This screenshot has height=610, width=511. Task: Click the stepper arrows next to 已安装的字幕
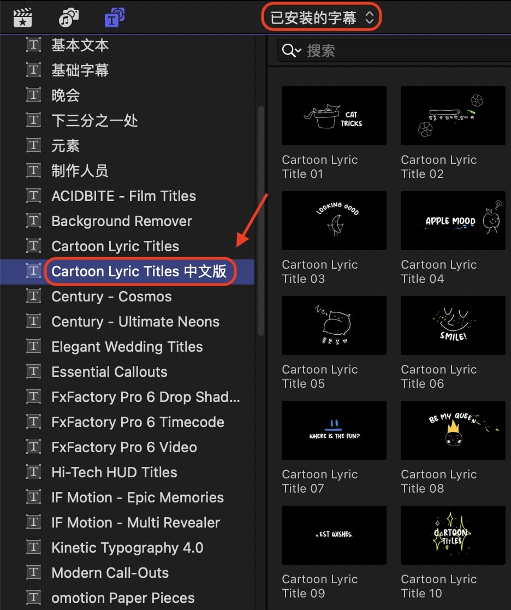tap(369, 17)
